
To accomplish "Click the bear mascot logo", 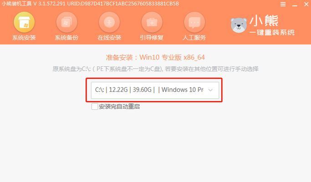I will tap(239, 25).
